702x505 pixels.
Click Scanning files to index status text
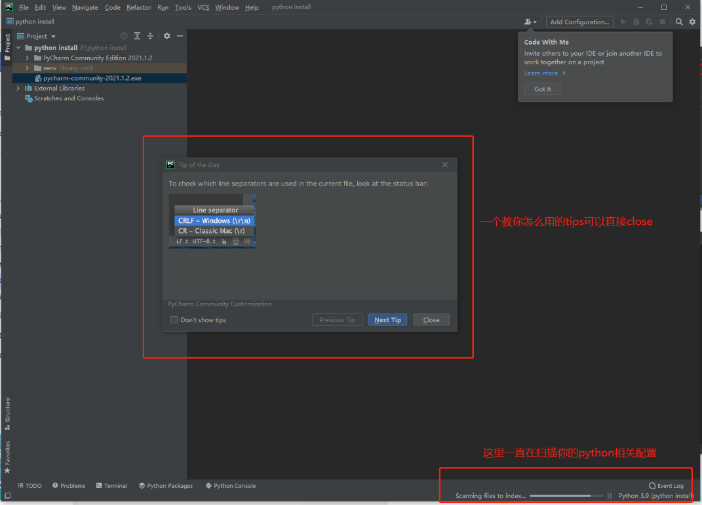coord(491,496)
